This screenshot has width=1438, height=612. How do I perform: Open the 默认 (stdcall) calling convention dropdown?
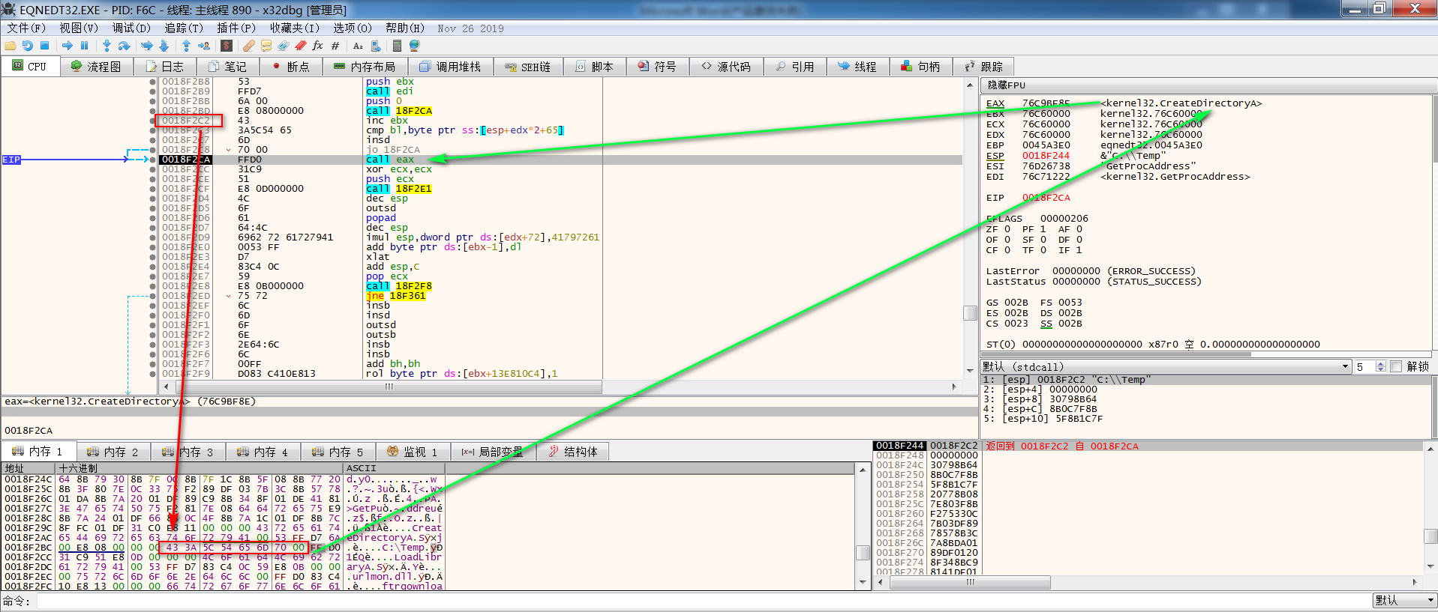(x=1166, y=366)
